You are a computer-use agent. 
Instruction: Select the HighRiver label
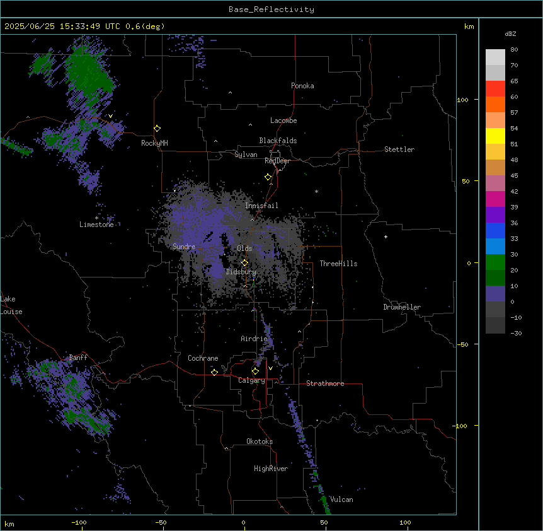271,469
